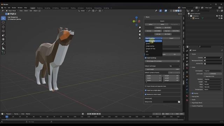Screen dimensions: 224x126
Task: Toggle the Separate Units checkbox
Action: coord(204,76)
